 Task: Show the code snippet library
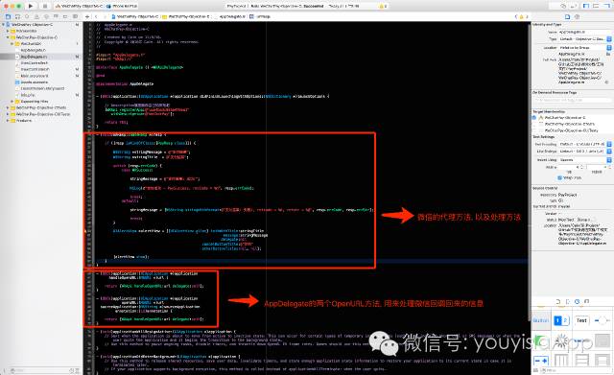[568, 301]
